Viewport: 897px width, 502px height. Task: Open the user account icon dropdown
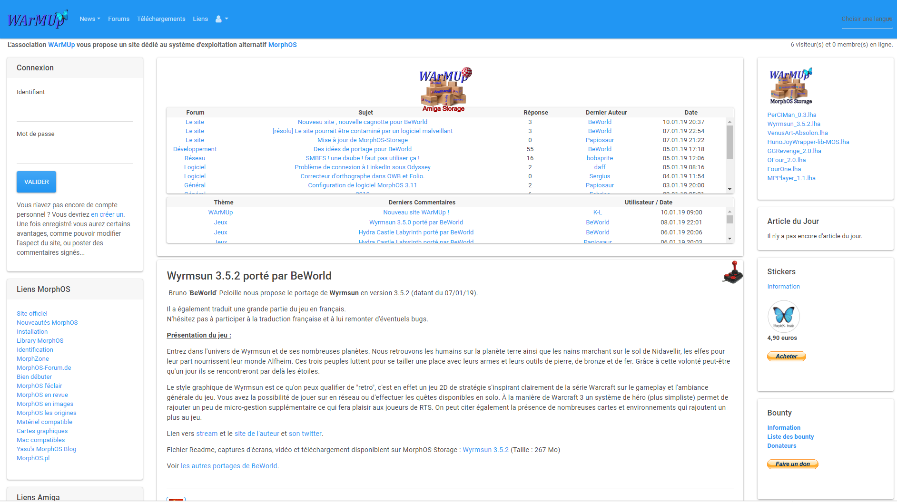222,19
